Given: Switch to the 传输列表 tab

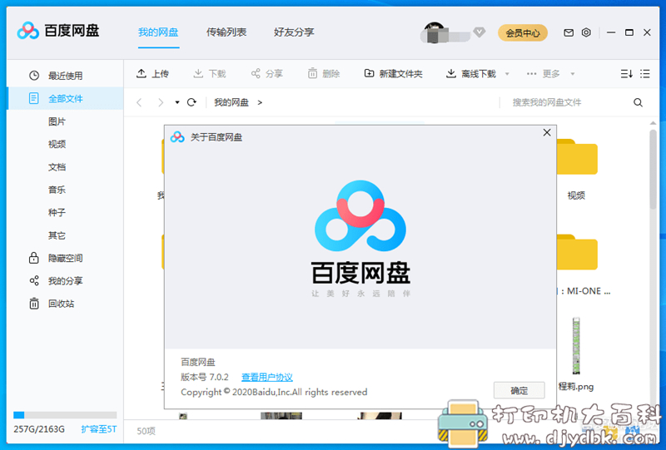Looking at the screenshot, I should (x=226, y=32).
